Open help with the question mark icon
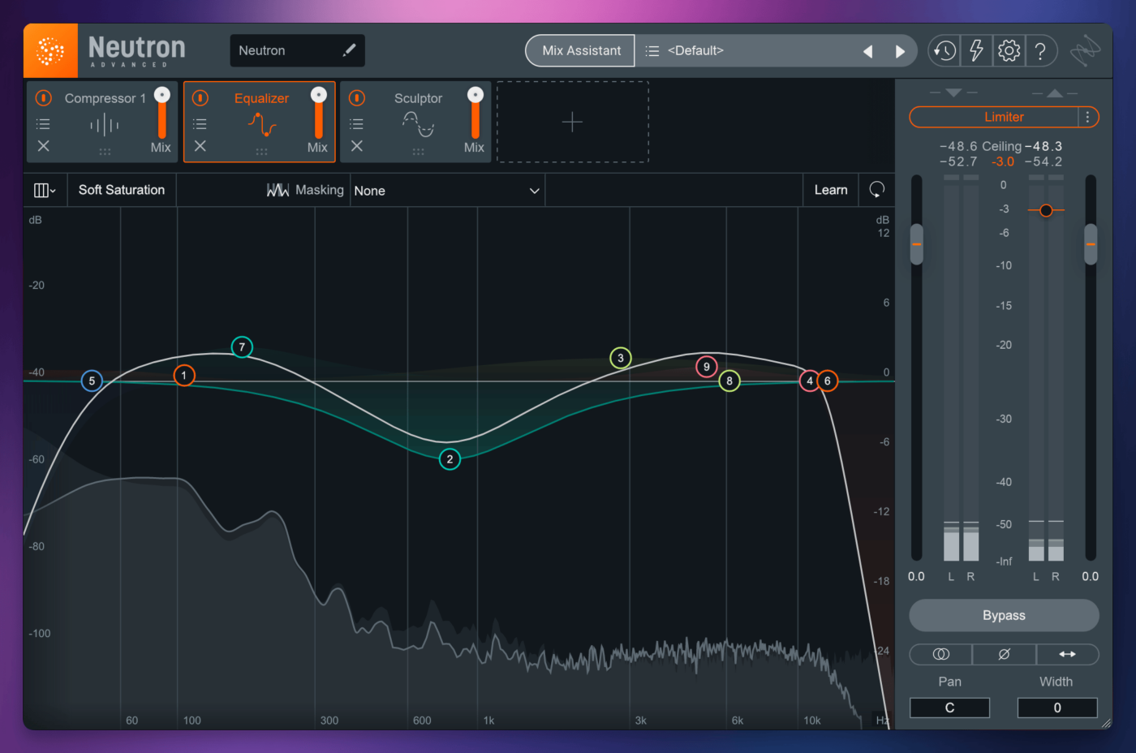 1040,50
